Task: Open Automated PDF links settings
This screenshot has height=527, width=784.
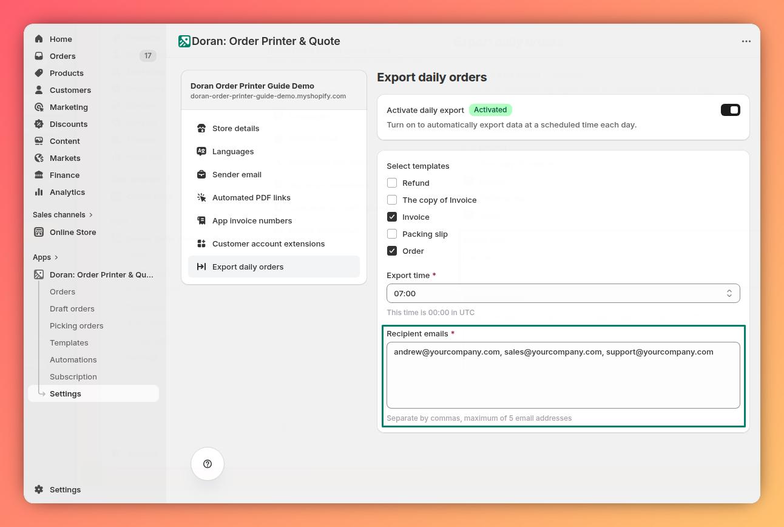Action: (x=274, y=197)
